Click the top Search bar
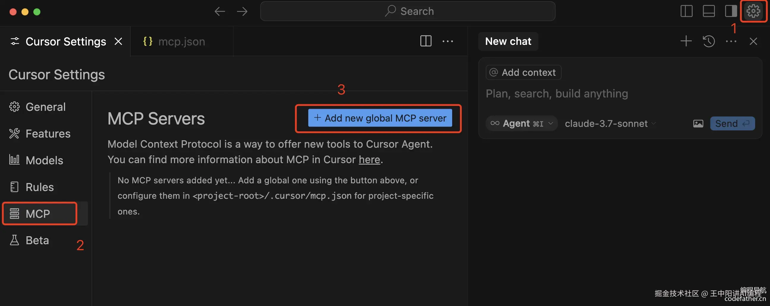This screenshot has height=306, width=770. (408, 11)
